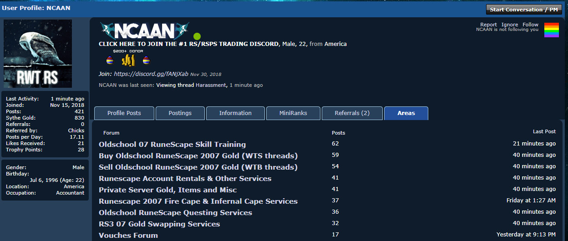Click the Last Post column header
Image resolution: width=568 pixels, height=241 pixels.
pos(544,131)
